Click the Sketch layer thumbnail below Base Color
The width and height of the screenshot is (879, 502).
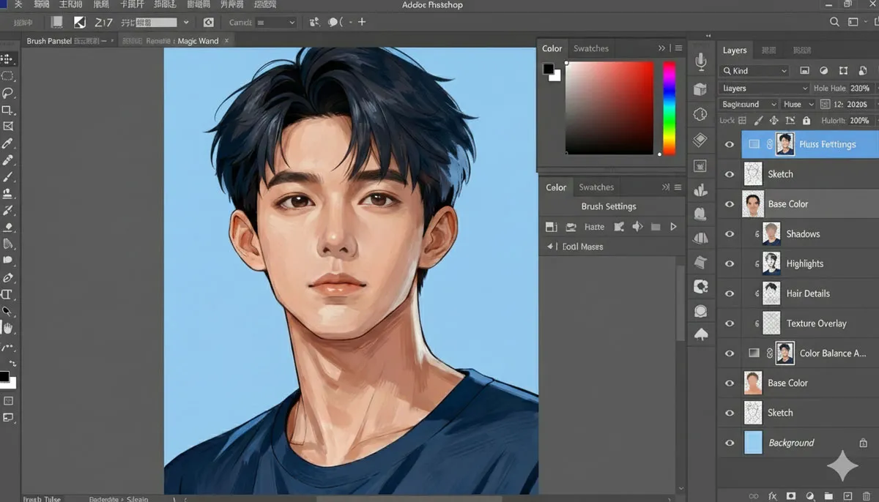[x=753, y=413]
